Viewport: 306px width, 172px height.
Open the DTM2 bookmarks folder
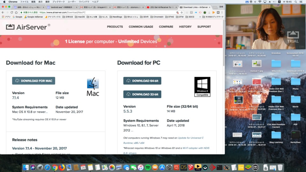point(170,17)
